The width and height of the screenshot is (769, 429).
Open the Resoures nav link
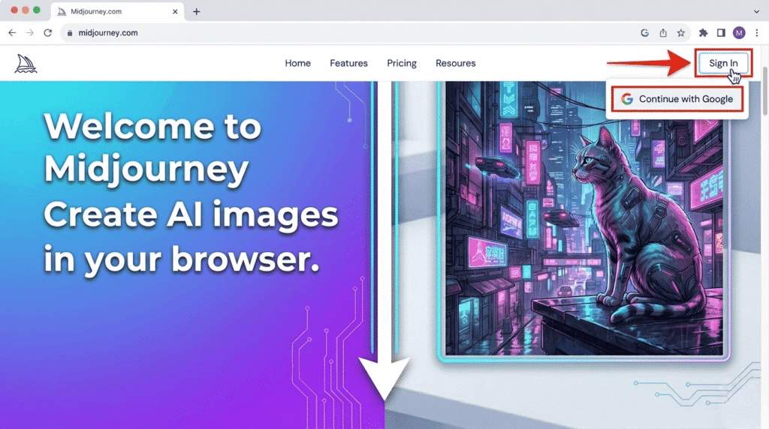(x=456, y=63)
